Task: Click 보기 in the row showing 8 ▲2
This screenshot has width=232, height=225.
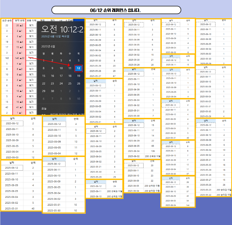Action: (31, 75)
